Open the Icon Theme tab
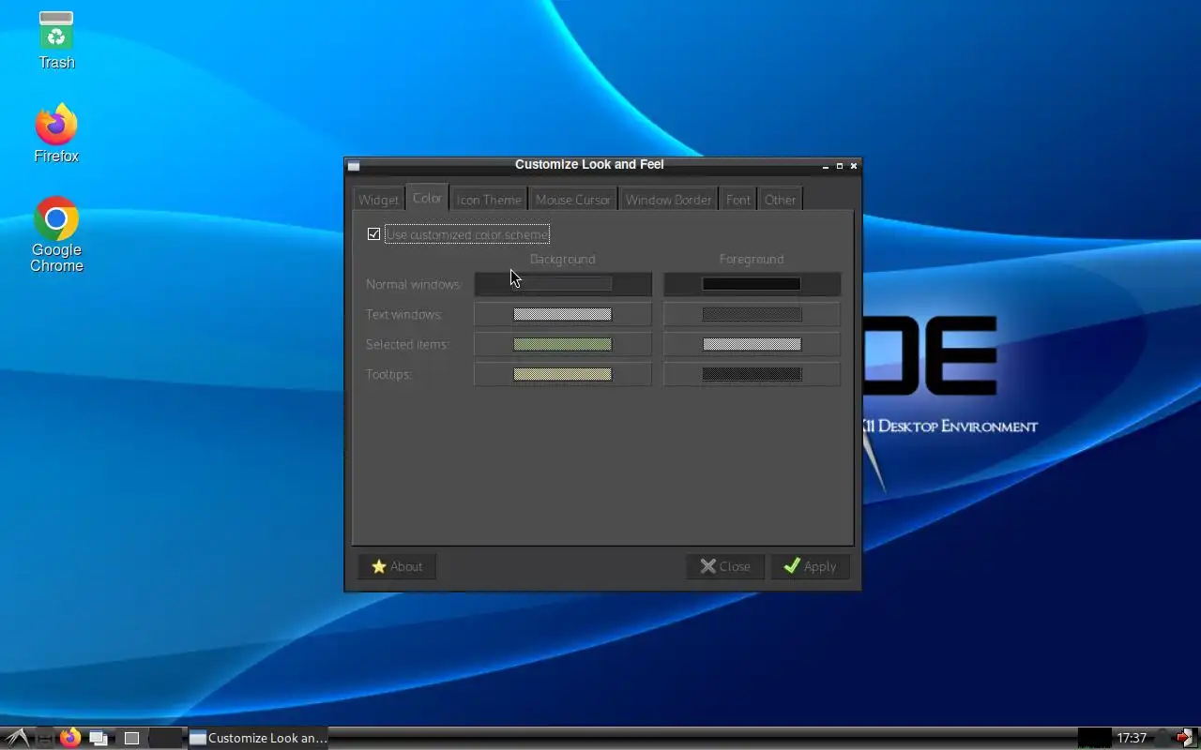Screen dimensions: 1201x750 click(489, 200)
